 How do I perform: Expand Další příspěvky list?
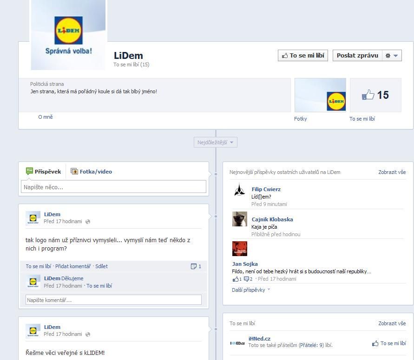pos(251,290)
